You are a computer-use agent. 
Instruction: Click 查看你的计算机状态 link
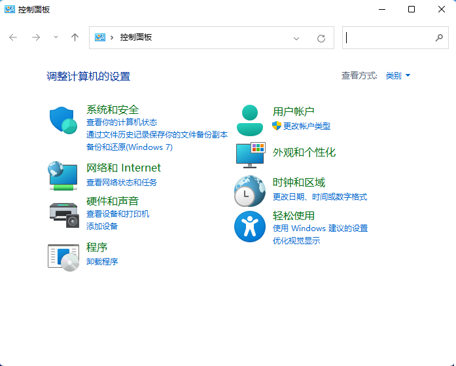click(122, 122)
